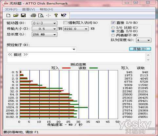Viewport: 158px width, 136px height.
Task: Open the 队列深度 queue depth dropdown
Action: [144, 40]
